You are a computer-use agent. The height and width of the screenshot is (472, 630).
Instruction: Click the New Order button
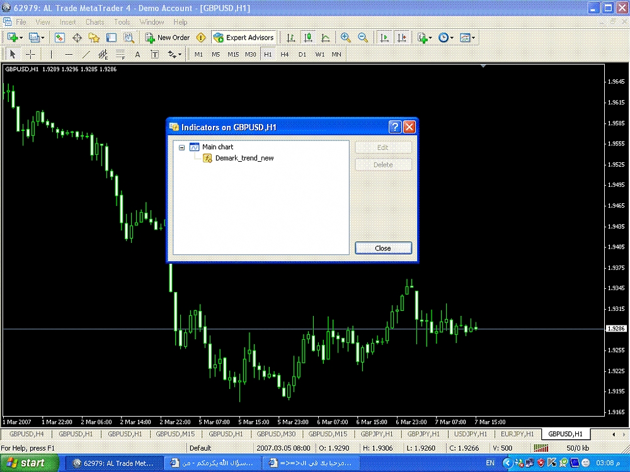(168, 38)
